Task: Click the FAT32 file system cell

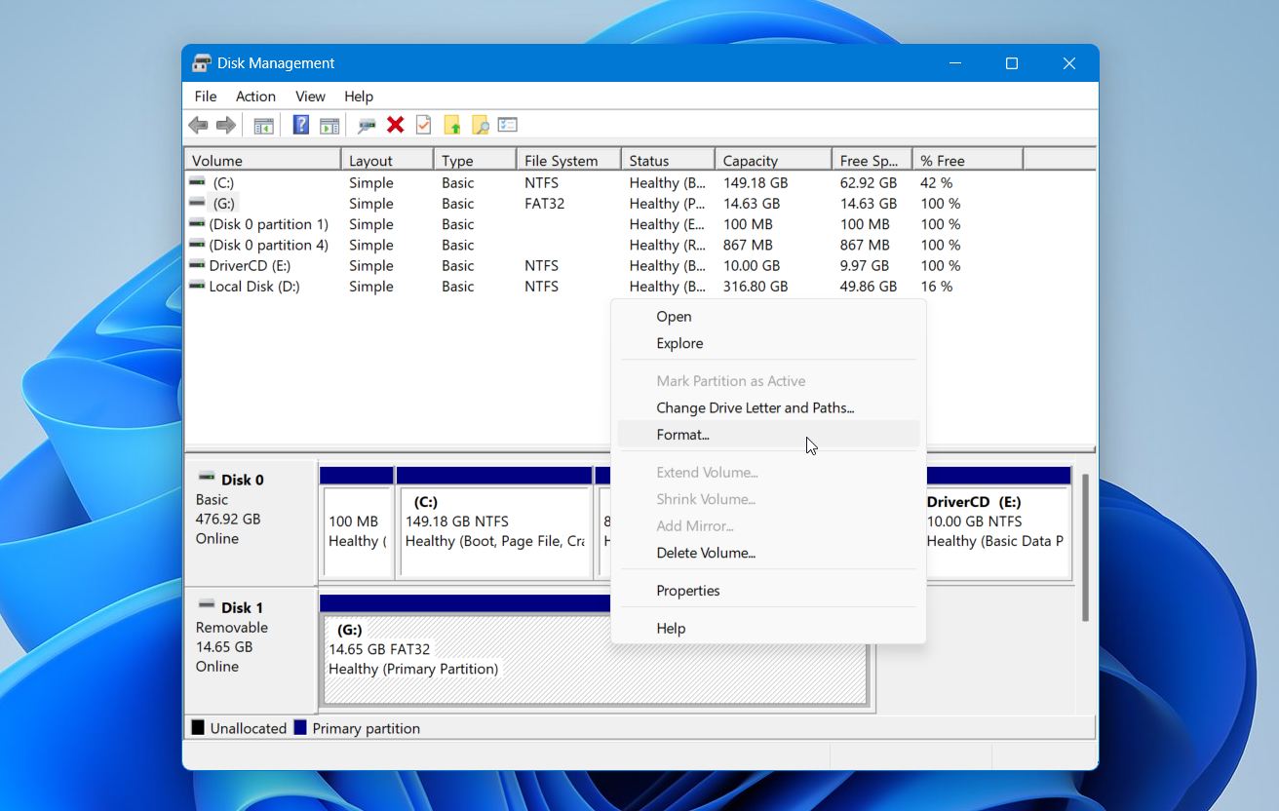Action: tap(547, 204)
